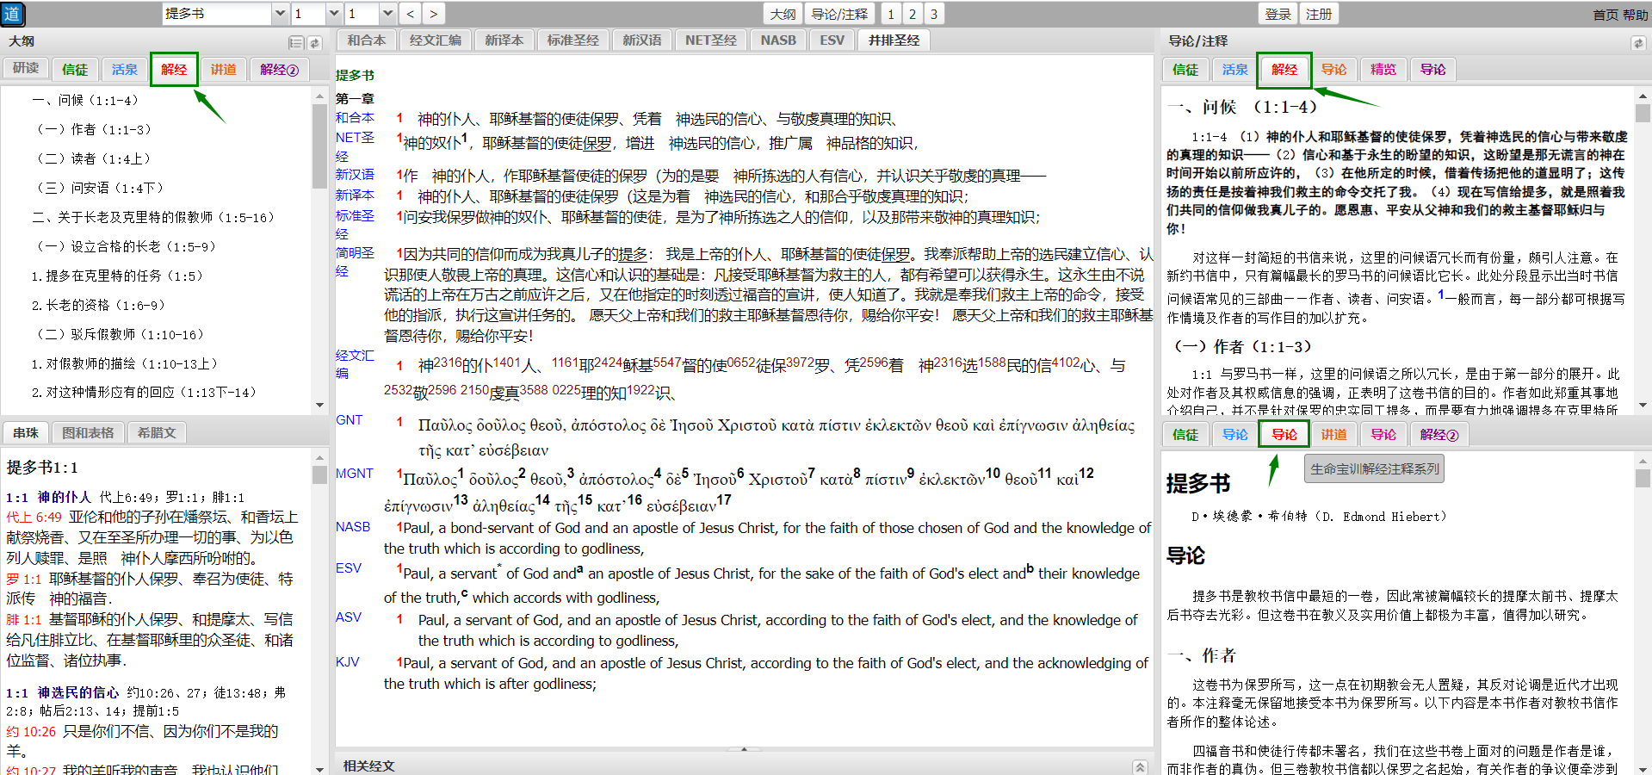The height and width of the screenshot is (775, 1652).
Task: Click the 道 logo icon
Action: pos(13,14)
